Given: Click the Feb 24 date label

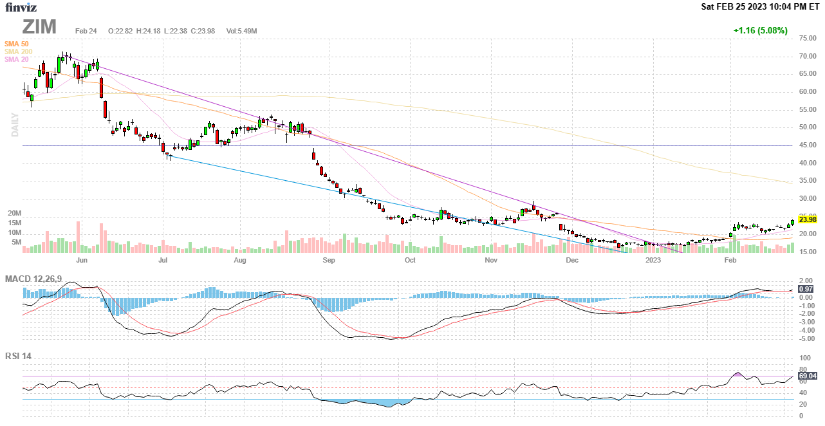Looking at the screenshot, I should coord(86,31).
